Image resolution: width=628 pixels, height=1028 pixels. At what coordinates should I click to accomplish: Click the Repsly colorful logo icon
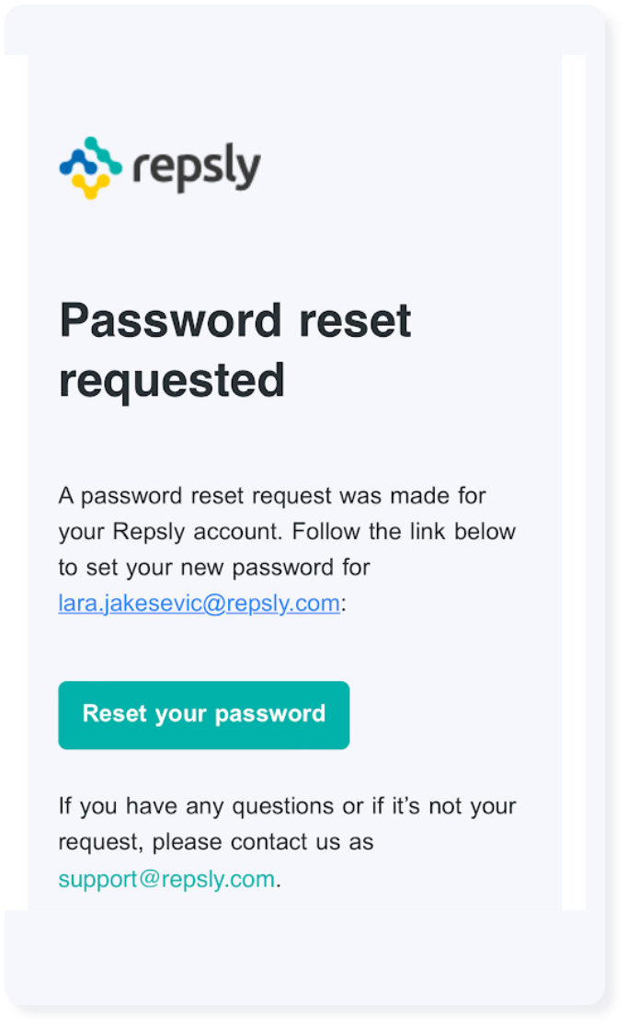(x=90, y=167)
